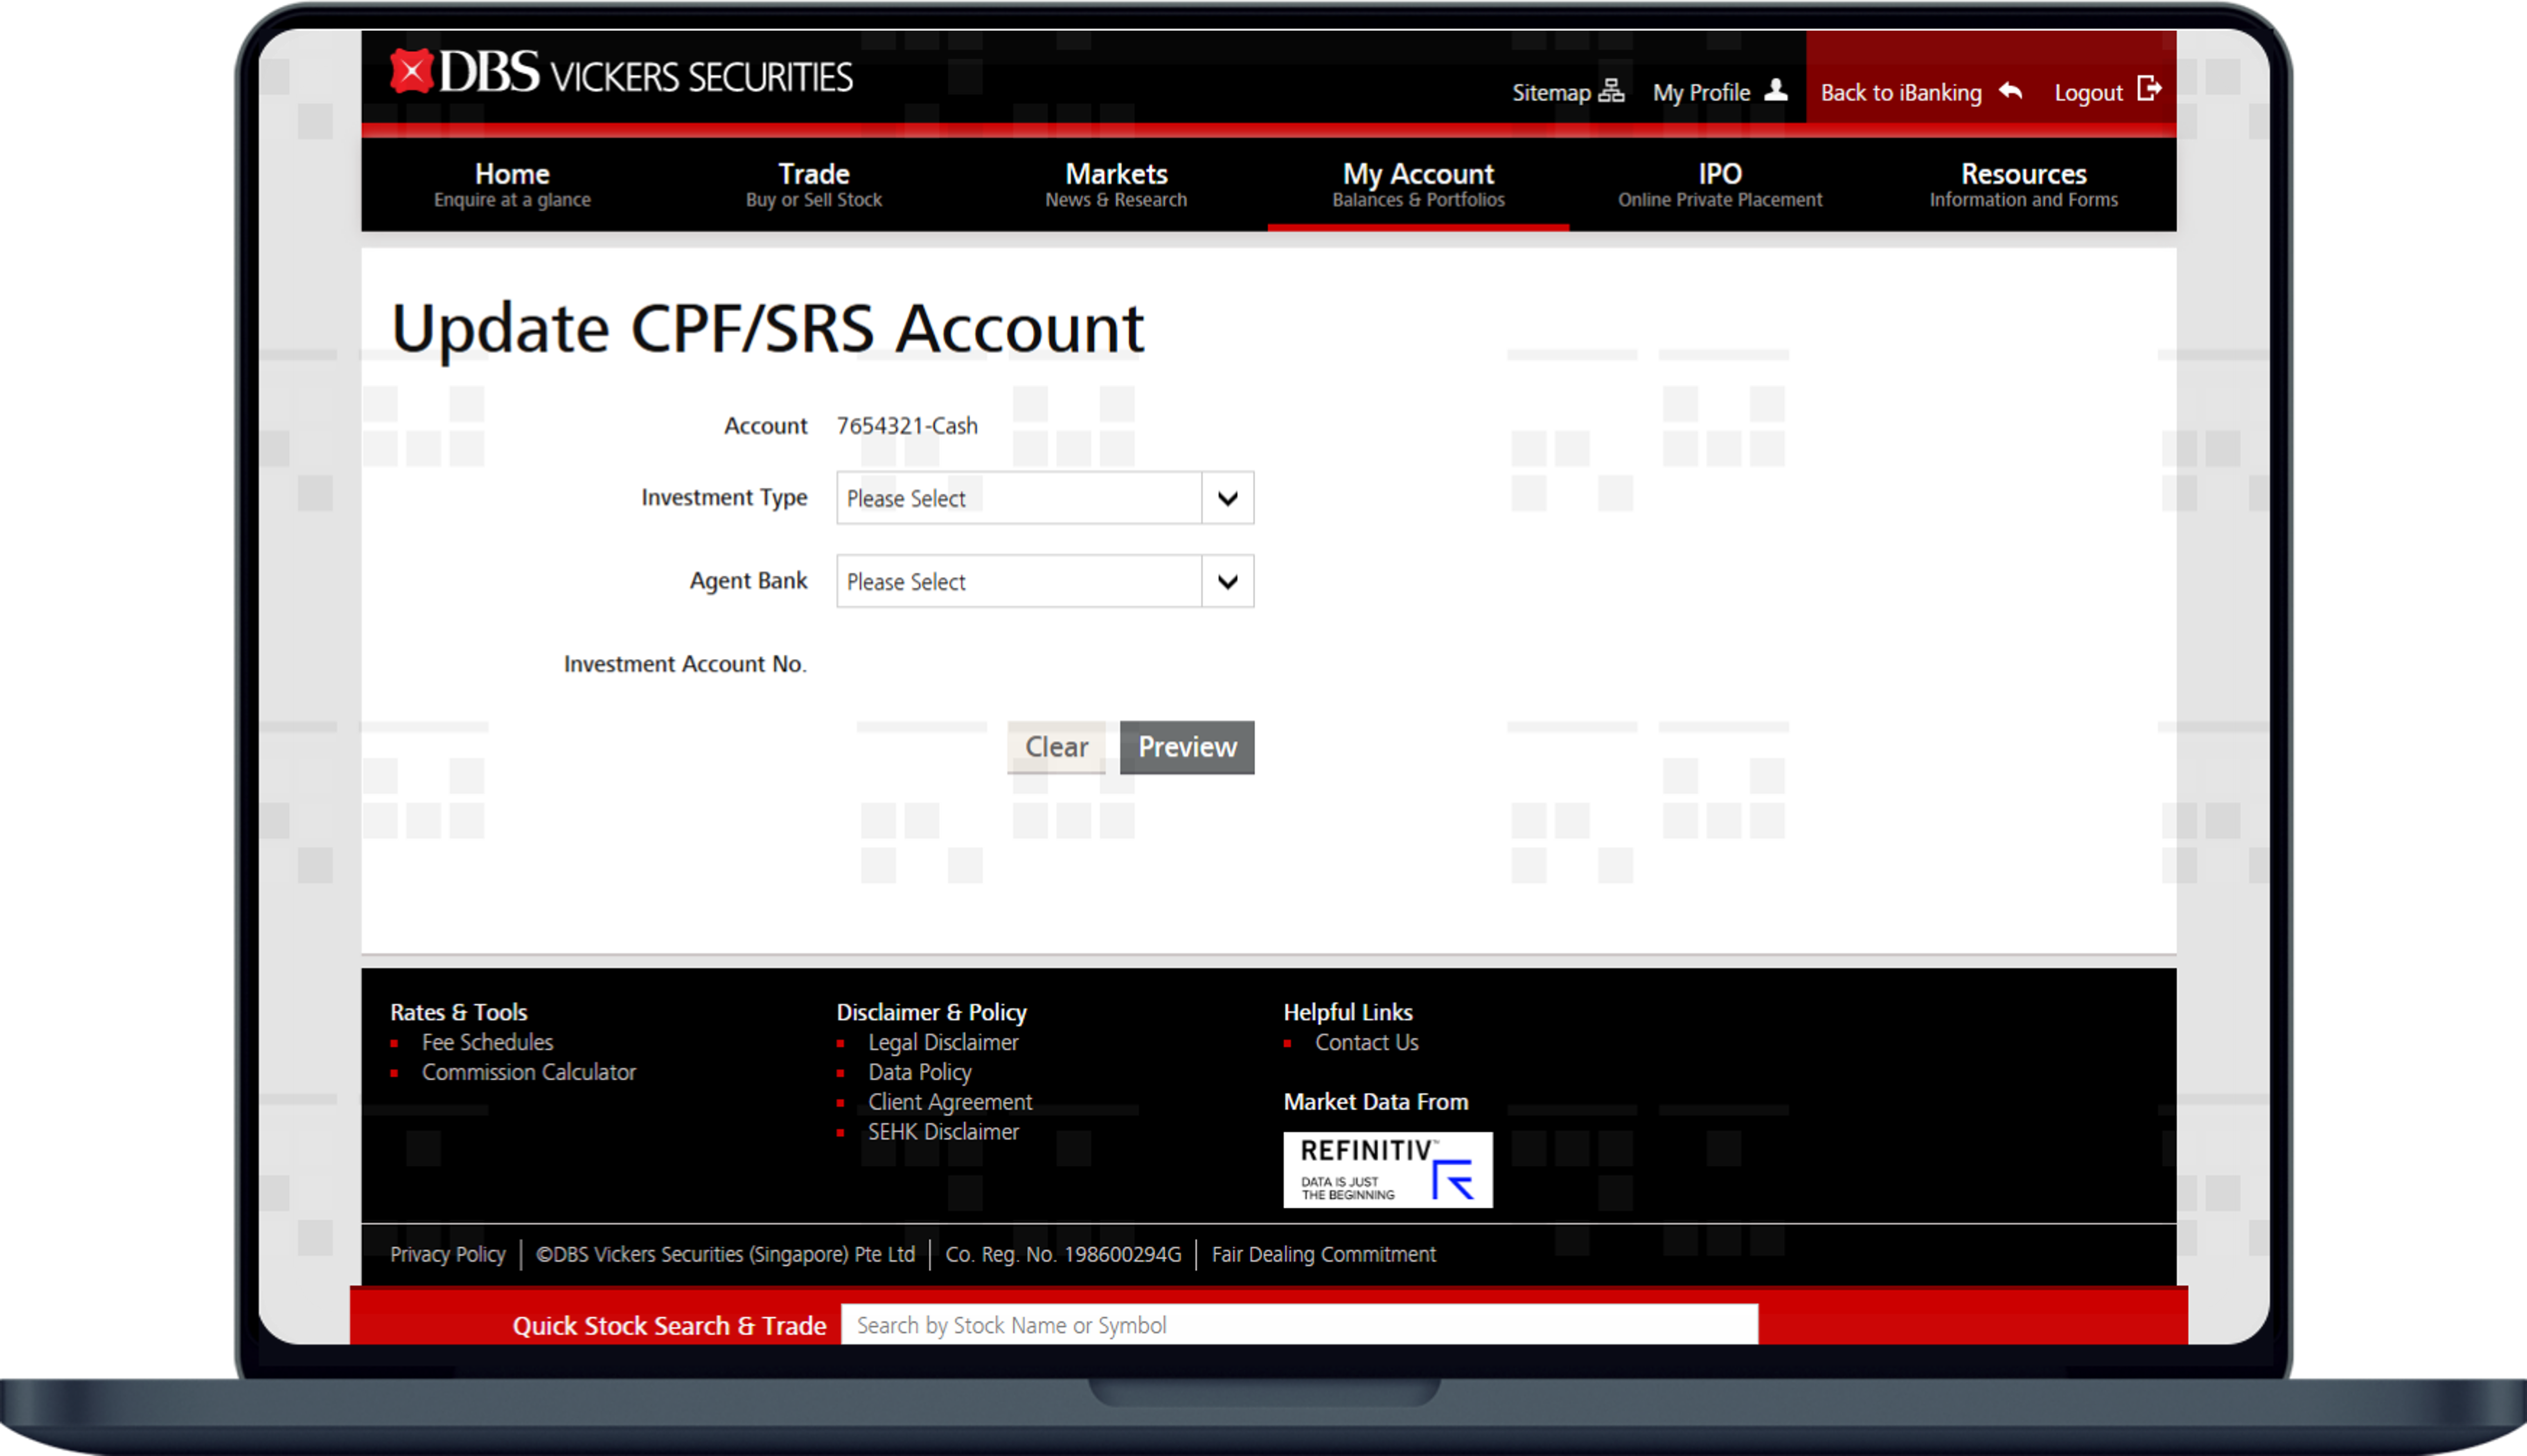2527x1456 pixels.
Task: Open Commission Calculator link
Action: (529, 1072)
